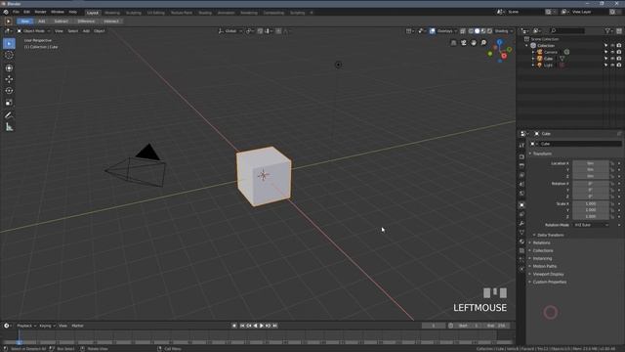Click the outliner search field
Viewport: 625px width, 352px height.
[x=567, y=30]
